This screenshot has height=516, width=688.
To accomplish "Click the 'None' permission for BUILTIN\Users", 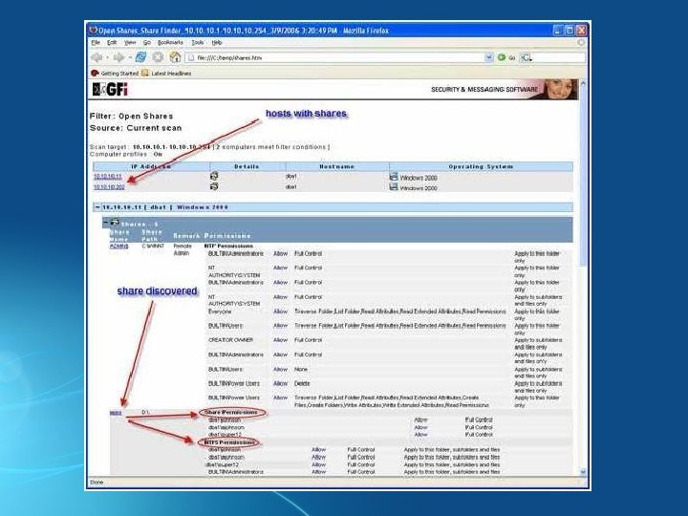I will pos(301,370).
